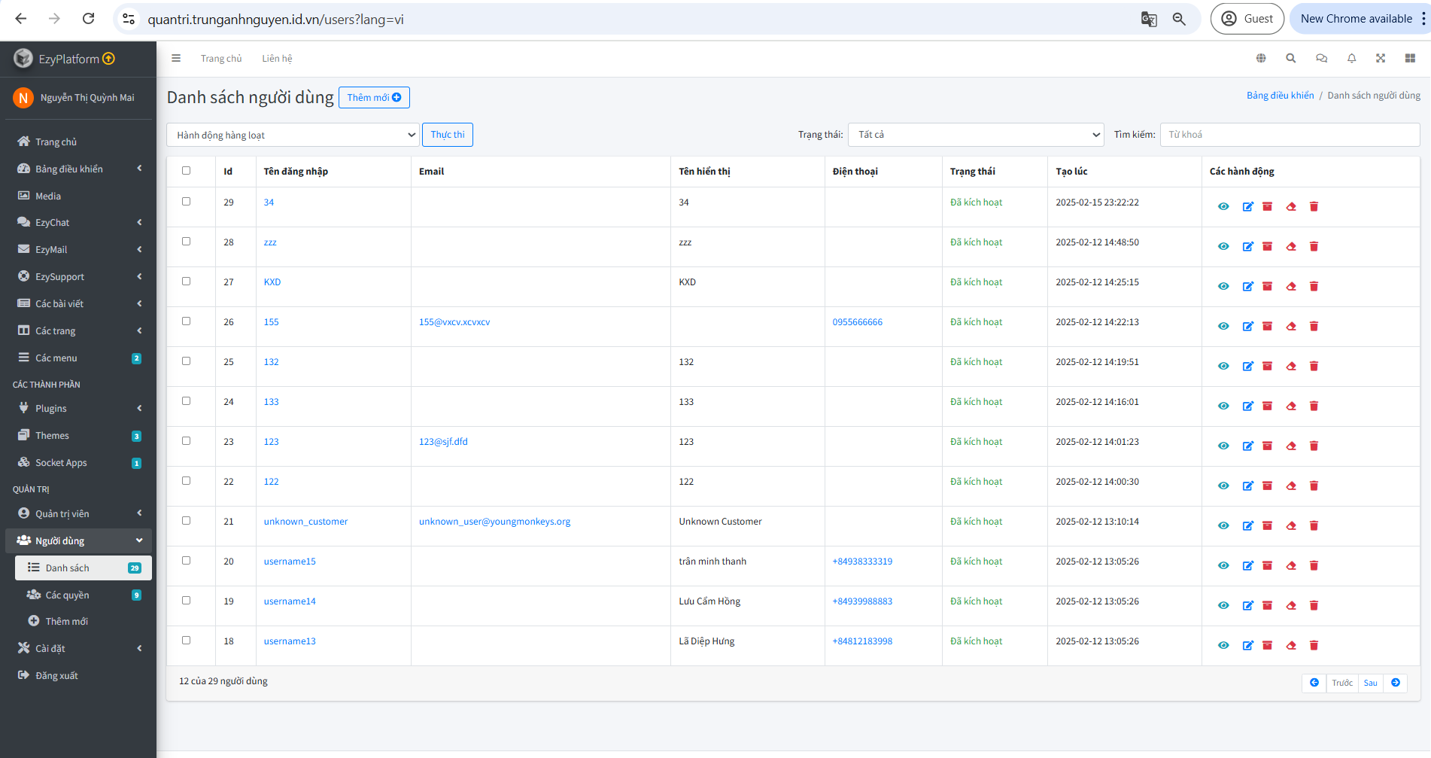1431x758 pixels.
Task: Open Socket Apps in the sidebar
Action: 78,462
